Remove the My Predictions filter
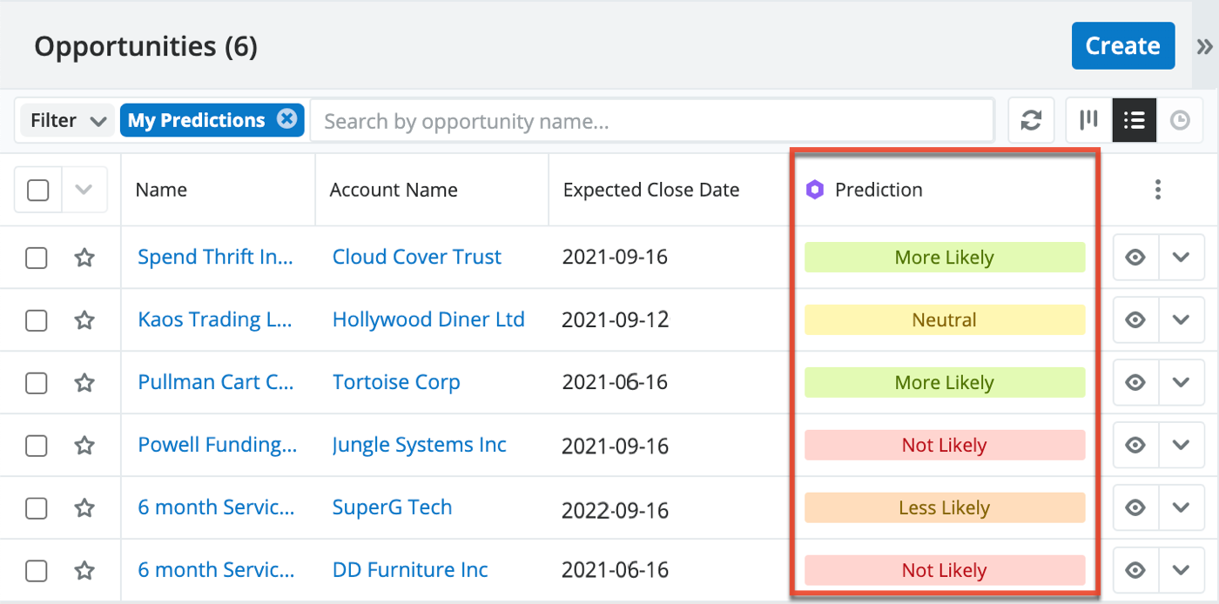The width and height of the screenshot is (1219, 604). [286, 119]
